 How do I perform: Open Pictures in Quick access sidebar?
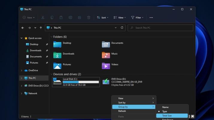pyautogui.click(x=34, y=63)
